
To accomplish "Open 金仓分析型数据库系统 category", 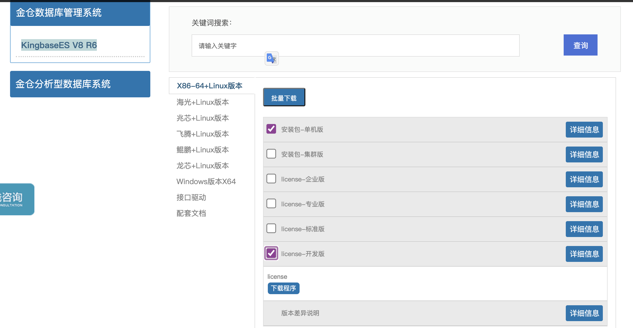I will (80, 84).
